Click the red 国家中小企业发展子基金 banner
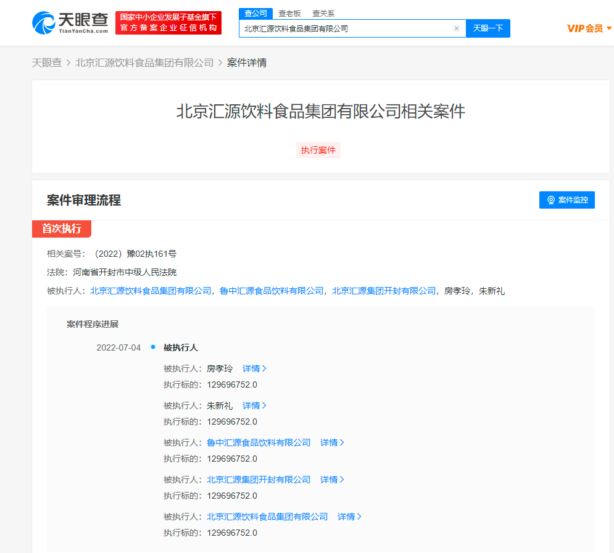614x553 pixels. pos(168,23)
